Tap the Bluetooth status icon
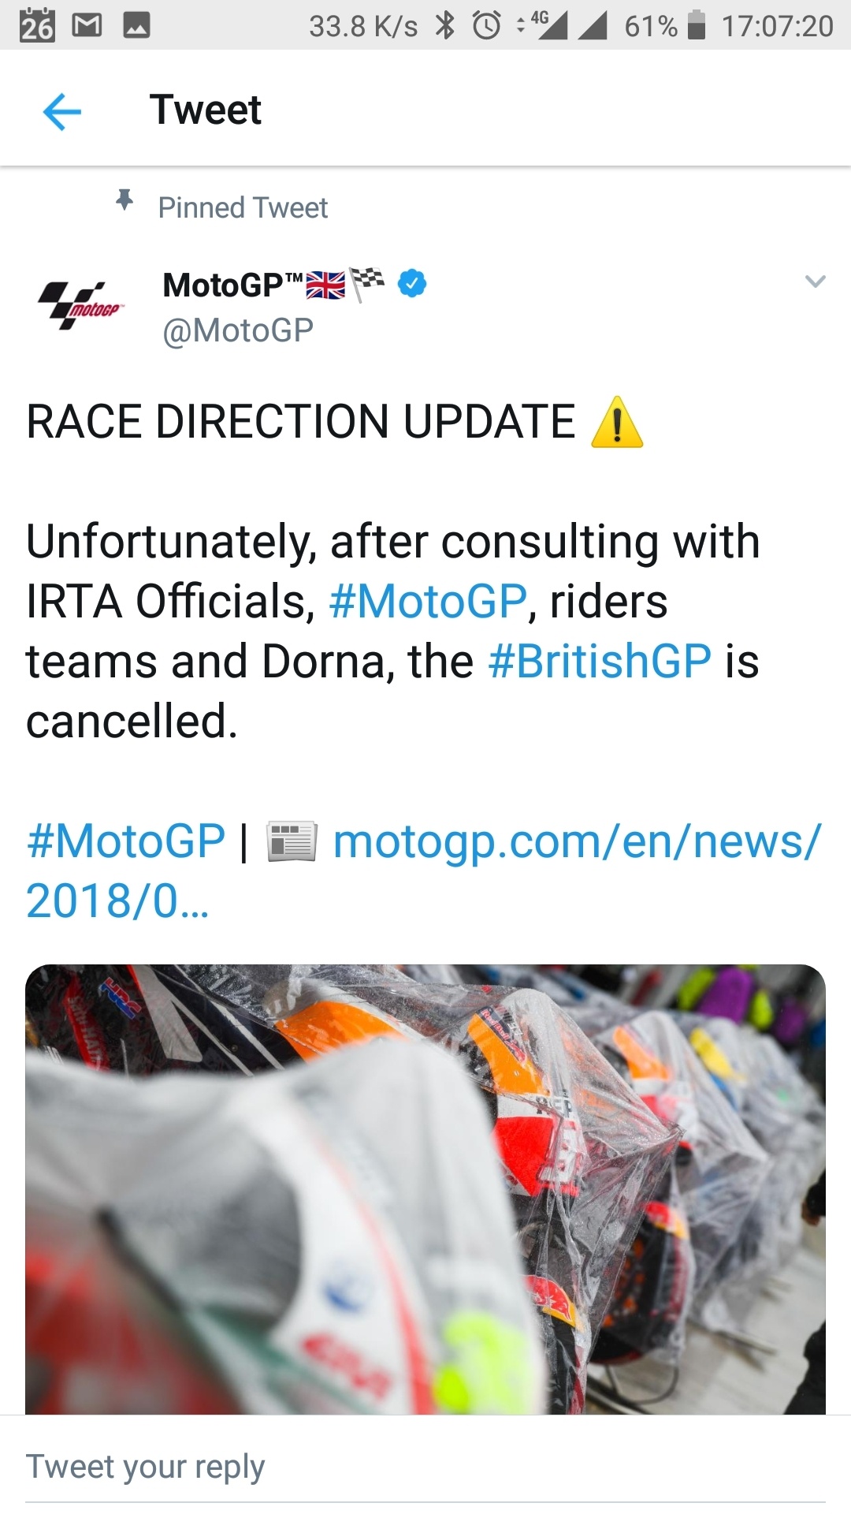 (x=446, y=26)
